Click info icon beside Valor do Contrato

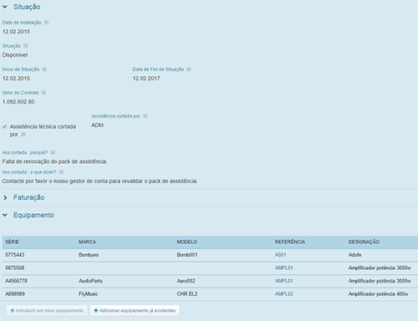click(43, 93)
